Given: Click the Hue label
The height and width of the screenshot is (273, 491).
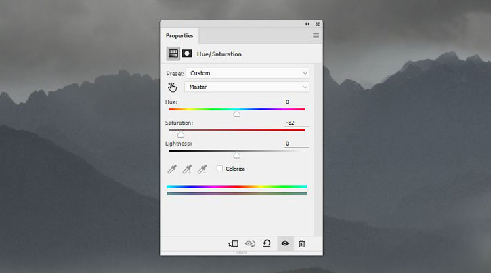Looking at the screenshot, I should click(x=171, y=102).
